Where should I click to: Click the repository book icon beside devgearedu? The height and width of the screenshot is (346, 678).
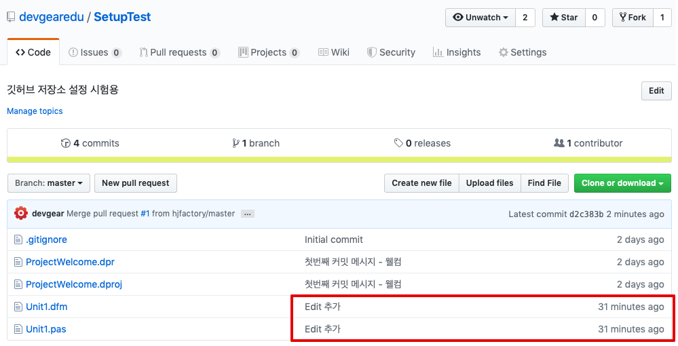pyautogui.click(x=11, y=18)
